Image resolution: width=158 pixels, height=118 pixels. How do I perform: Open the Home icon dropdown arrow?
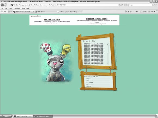(128, 12)
